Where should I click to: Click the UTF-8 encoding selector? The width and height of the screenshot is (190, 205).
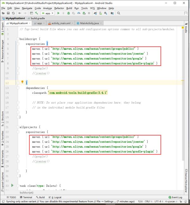(159, 202)
